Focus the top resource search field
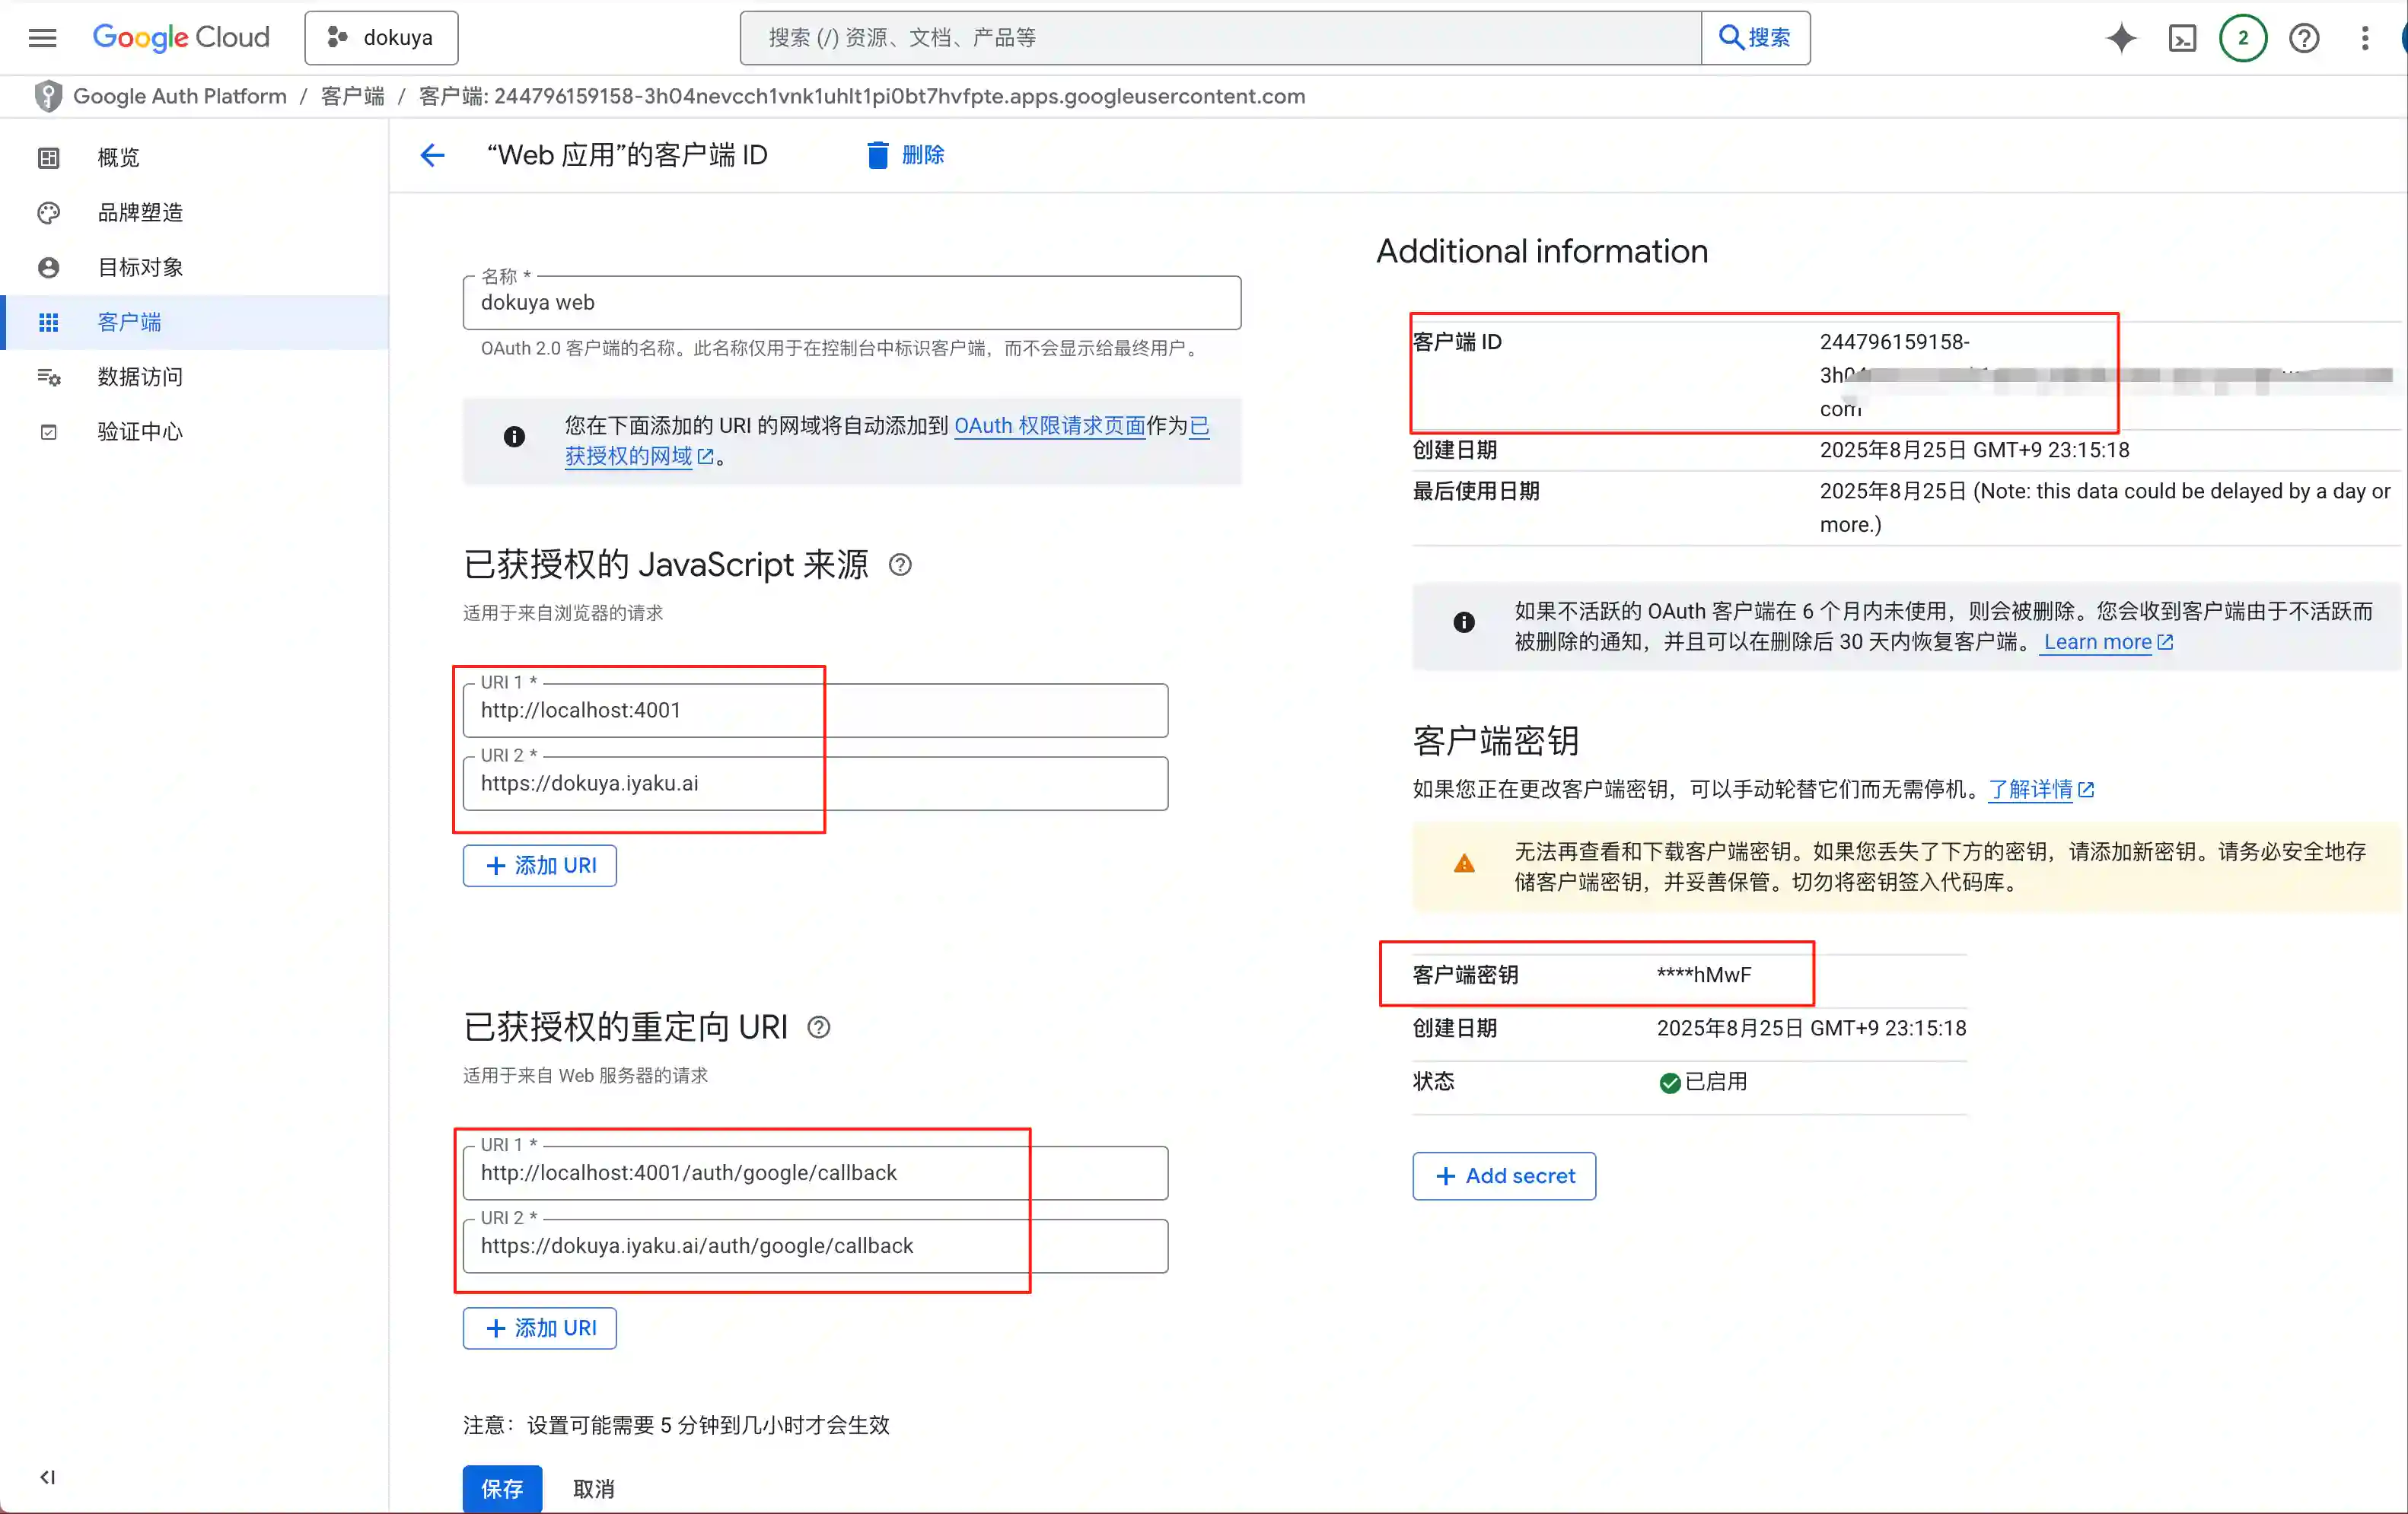The image size is (2408, 1514). click(1200, 37)
